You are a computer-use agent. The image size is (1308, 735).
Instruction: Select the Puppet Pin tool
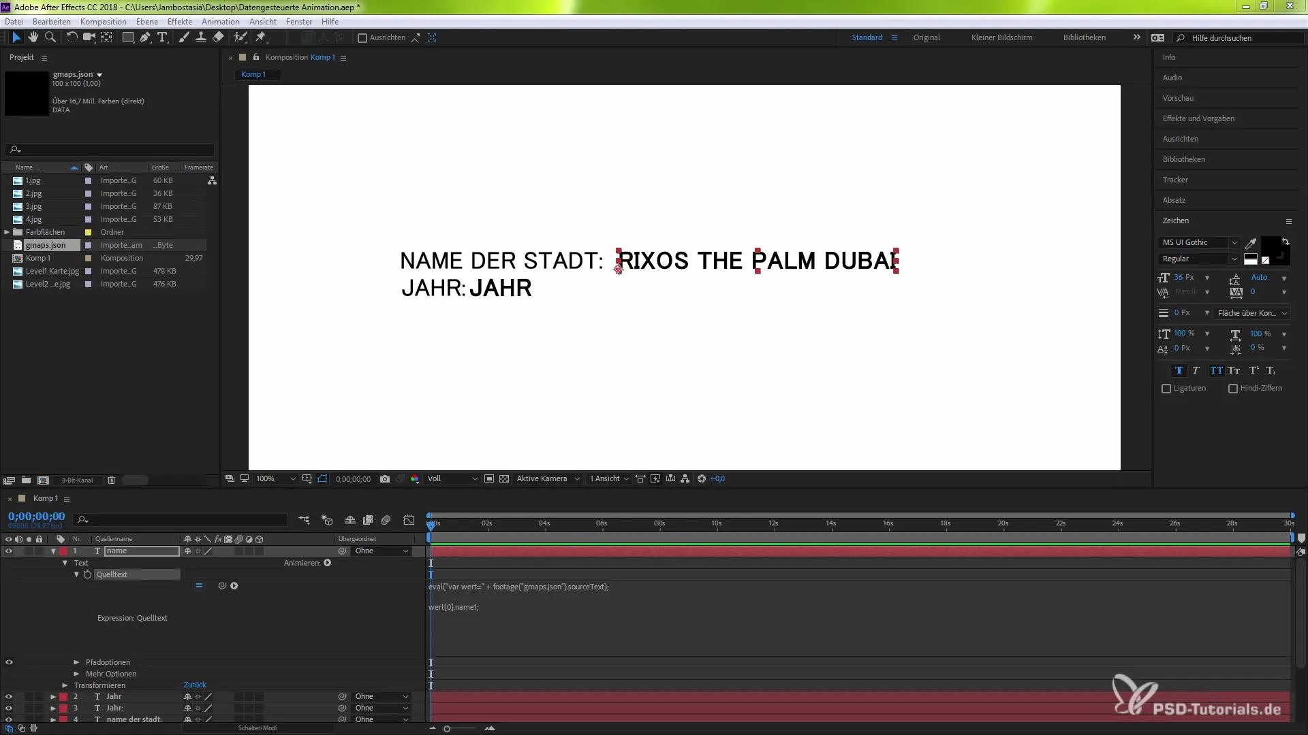pos(261,37)
